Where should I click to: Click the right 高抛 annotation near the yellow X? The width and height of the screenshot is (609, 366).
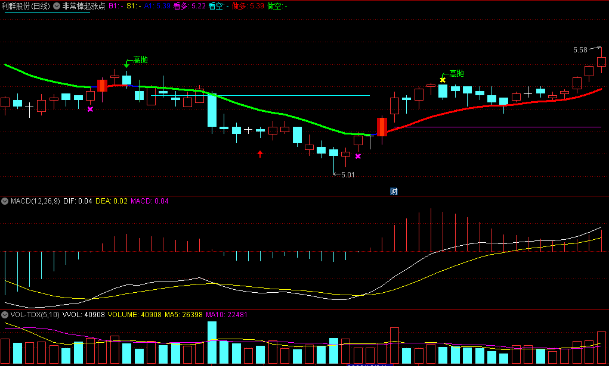[456, 73]
